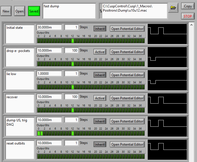Click the 100 steps field of recover
Viewport: 197px width, 162px height.
coord(72,97)
